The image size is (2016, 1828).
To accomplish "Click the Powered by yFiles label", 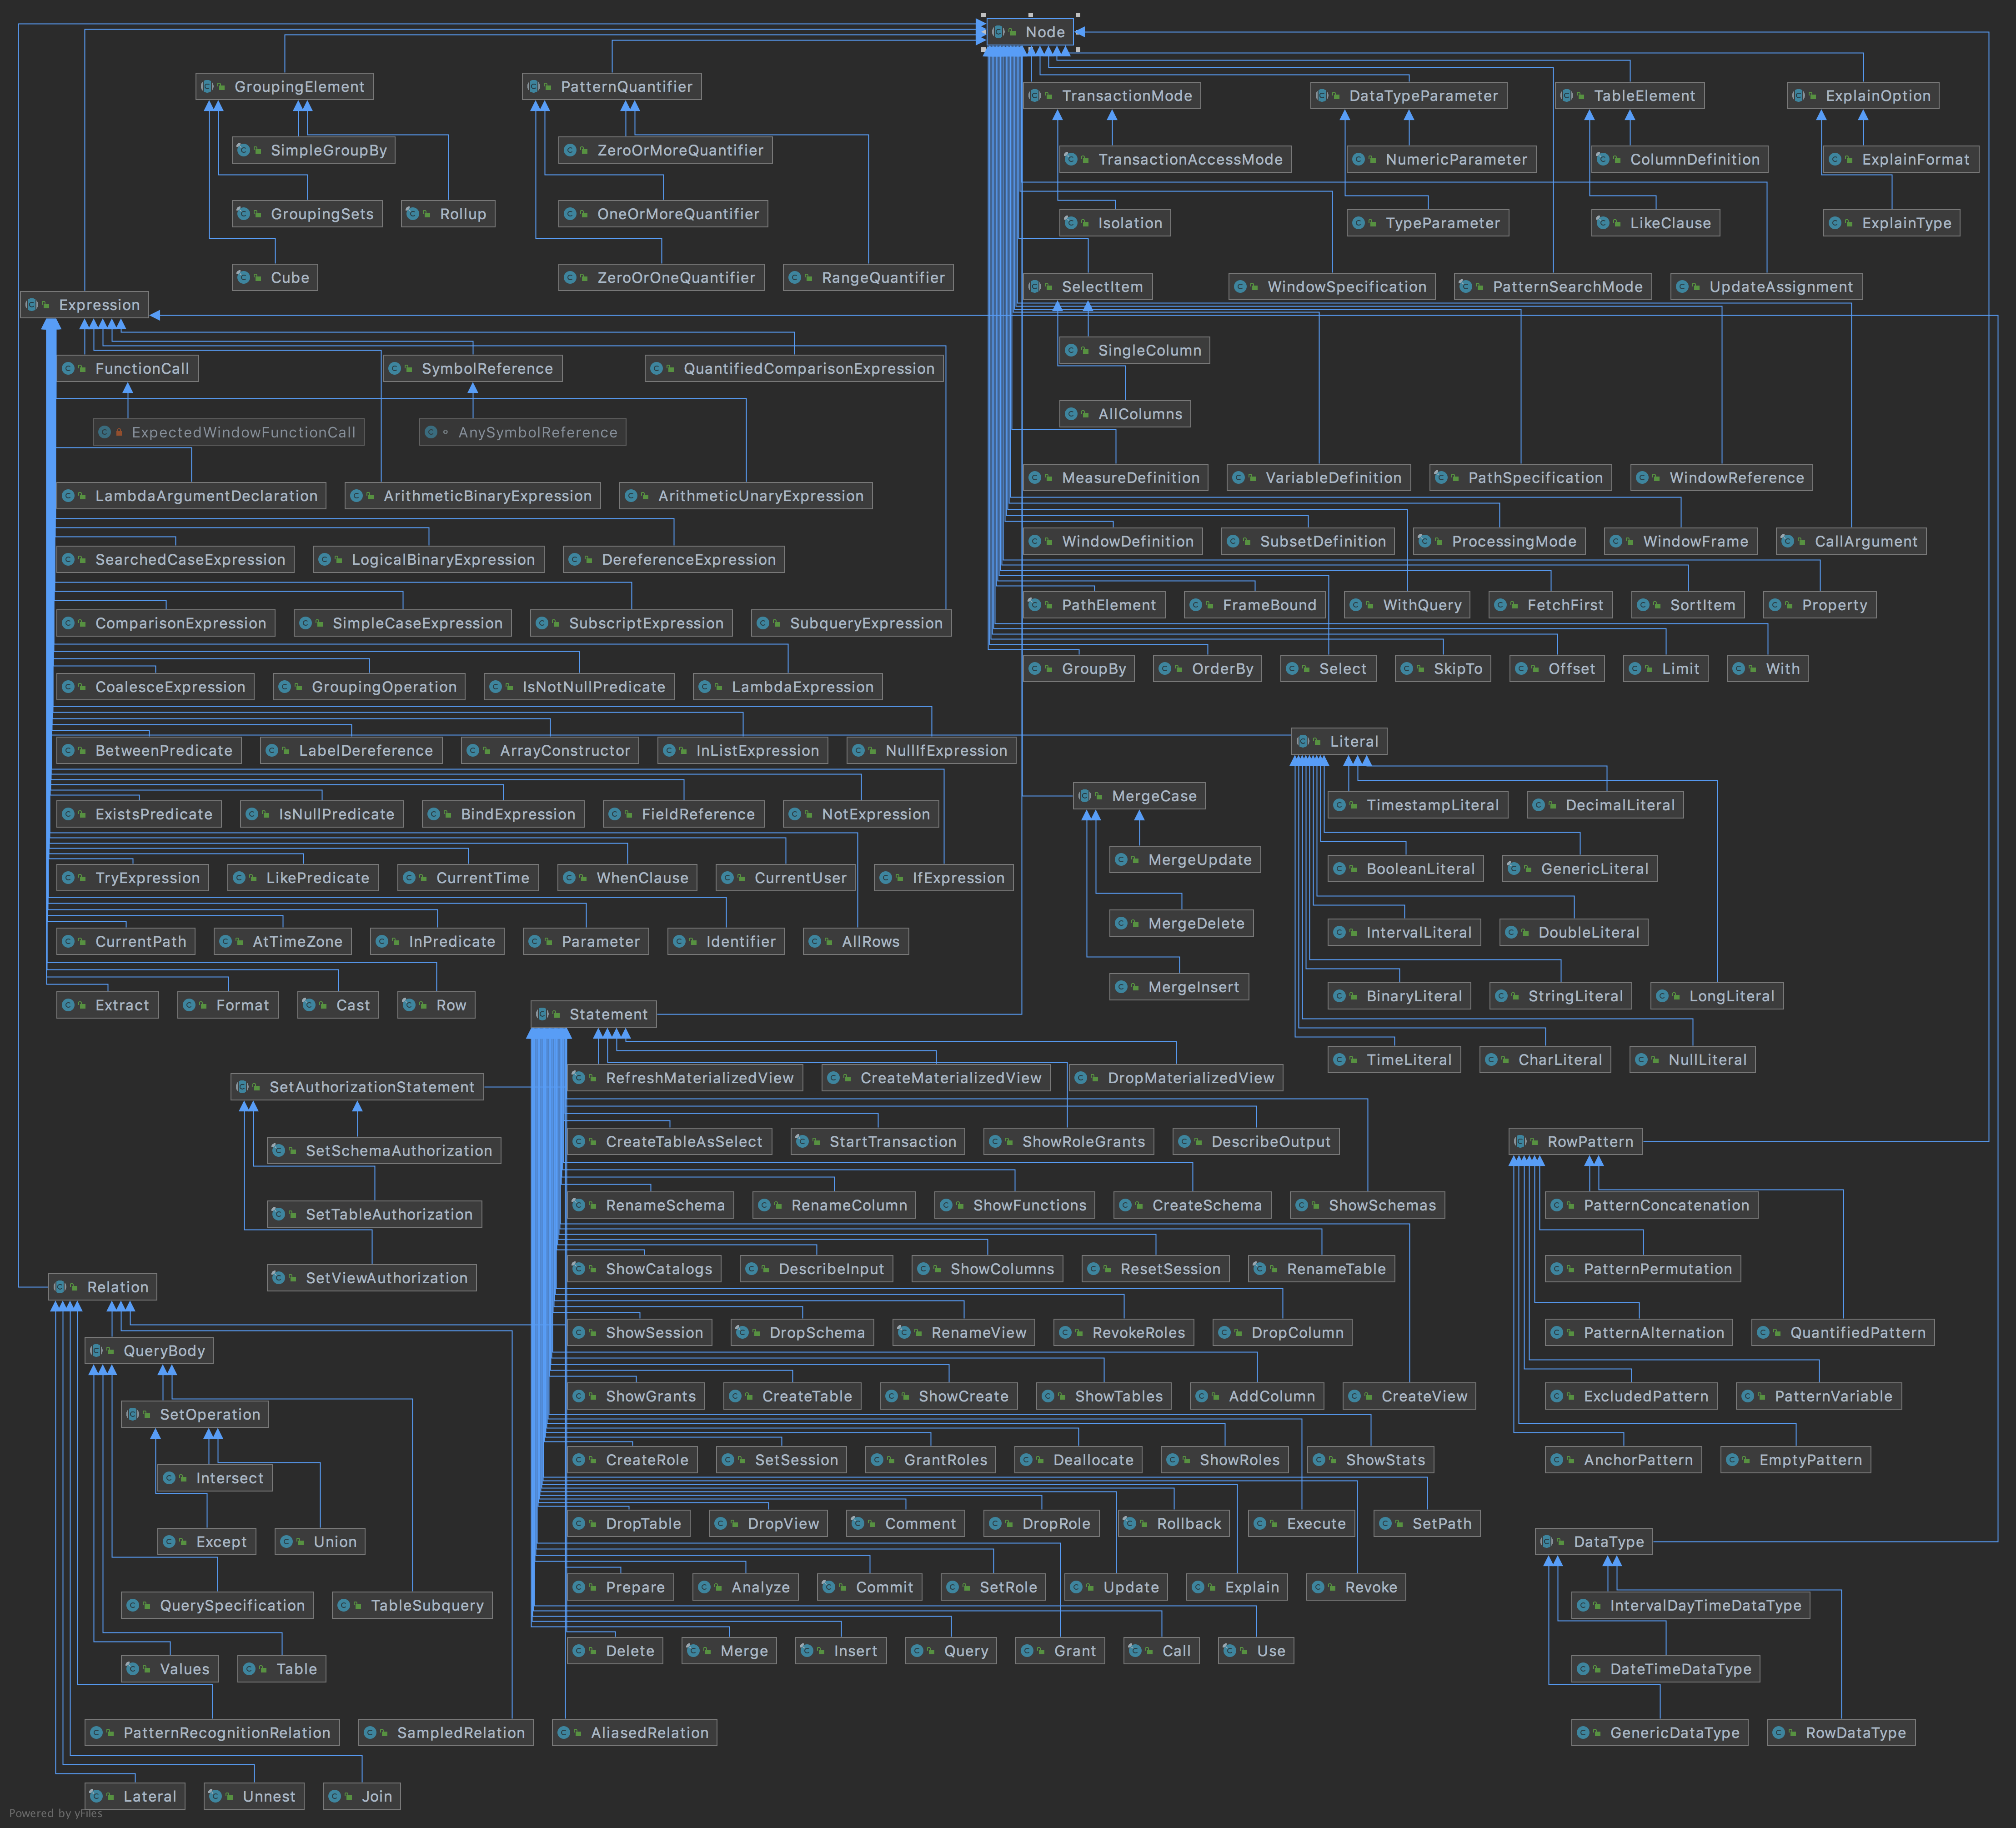I will pos(56,1813).
